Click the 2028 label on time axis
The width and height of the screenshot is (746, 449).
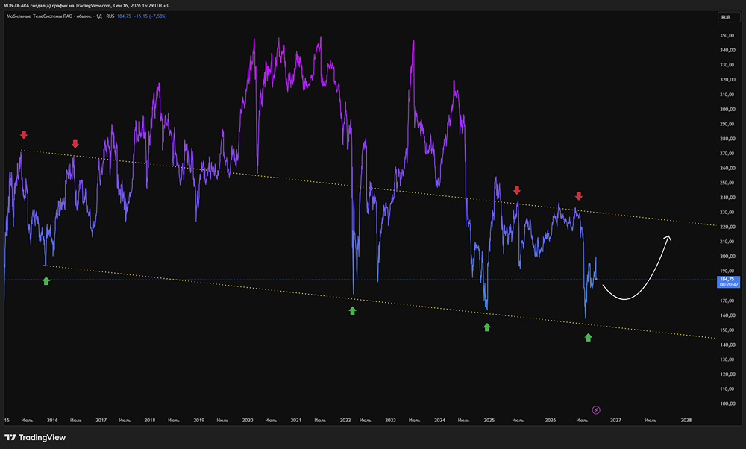[x=686, y=421]
